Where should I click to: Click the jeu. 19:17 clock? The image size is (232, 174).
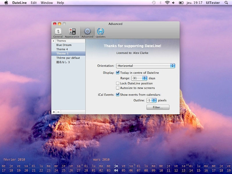tap(194, 3)
